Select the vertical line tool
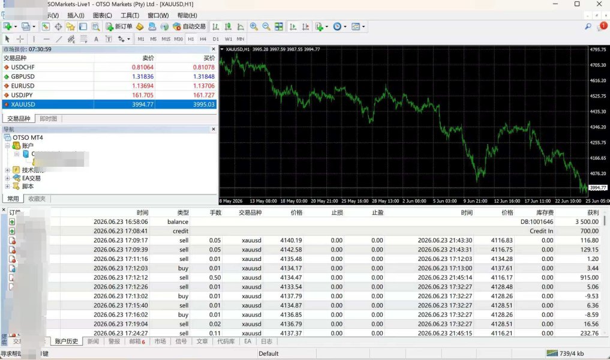This screenshot has height=360, width=610. click(x=34, y=39)
